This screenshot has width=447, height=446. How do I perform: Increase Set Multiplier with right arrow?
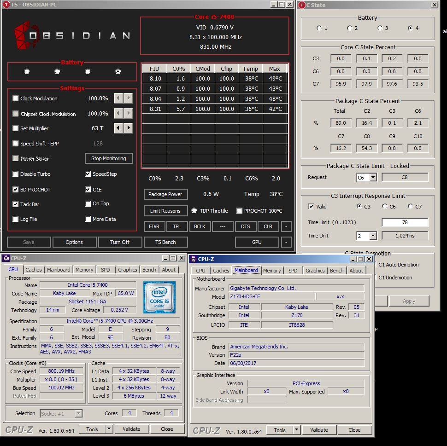(128, 128)
